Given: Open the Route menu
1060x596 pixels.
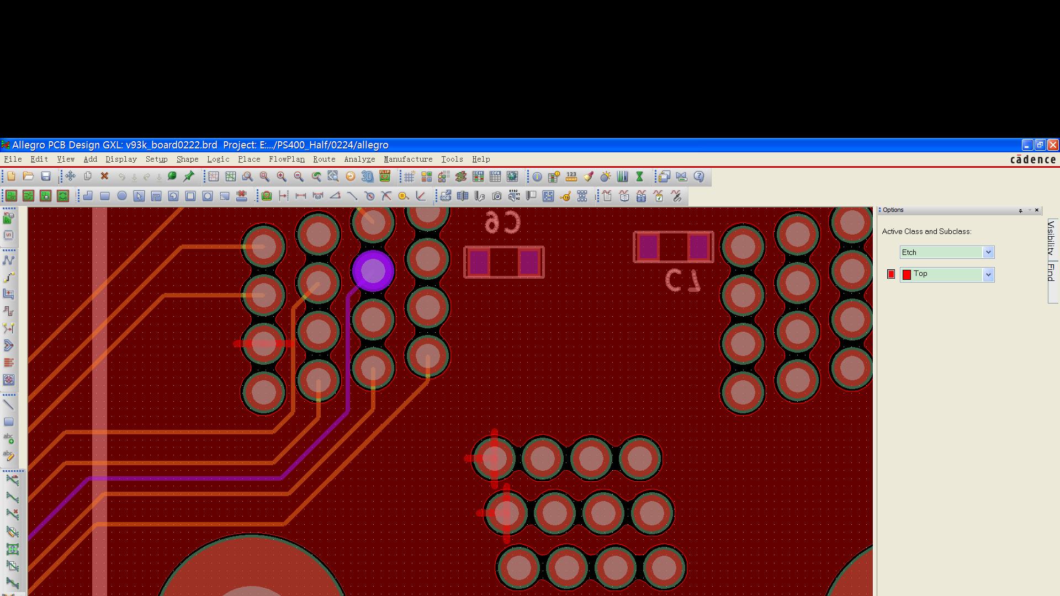Looking at the screenshot, I should pos(324,159).
